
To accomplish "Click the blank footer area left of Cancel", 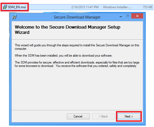I will [x=39, y=116].
